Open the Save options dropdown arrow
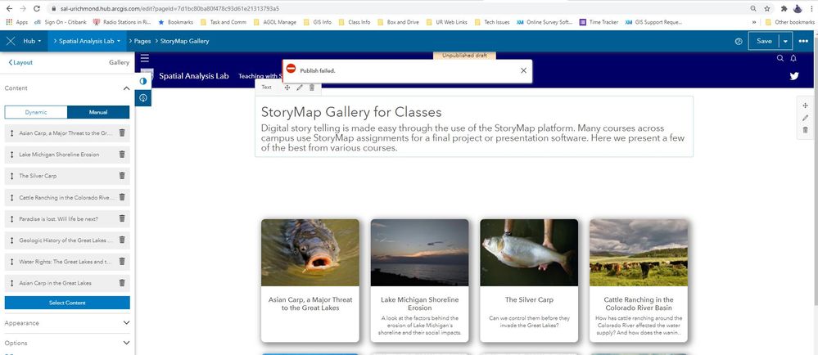This screenshot has height=355, width=818. pos(785,41)
